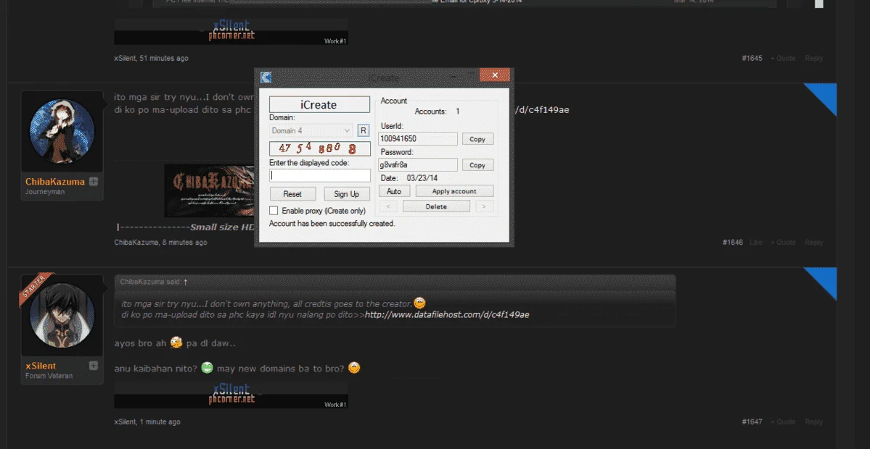
Task: Click ChibaKazuma's signature banner image
Action: click(210, 190)
